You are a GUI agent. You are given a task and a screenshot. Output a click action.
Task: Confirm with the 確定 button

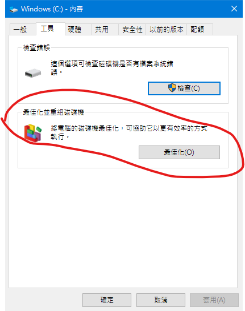(x=107, y=300)
